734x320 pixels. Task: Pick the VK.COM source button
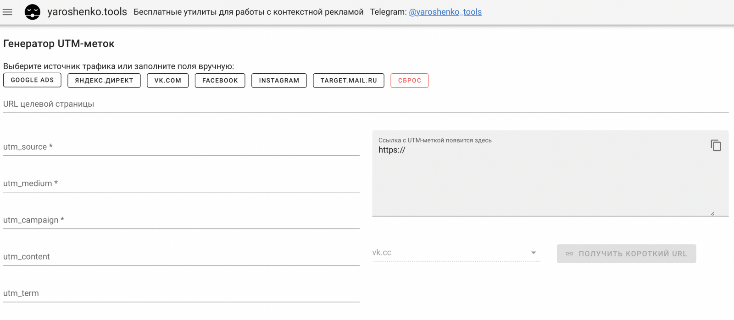[x=167, y=81]
